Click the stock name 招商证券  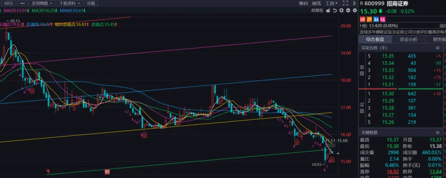[397, 3]
